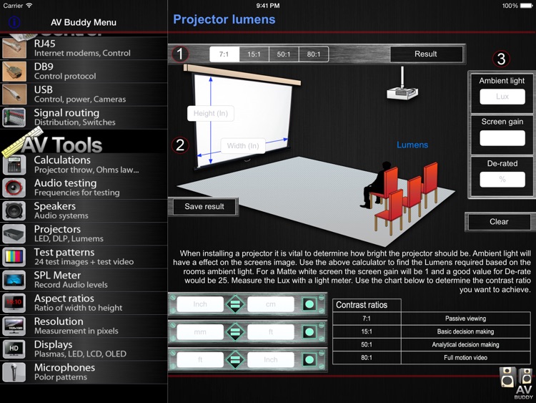
Task: Tap round button on ft-Inch converter row
Action: pyautogui.click(x=309, y=359)
